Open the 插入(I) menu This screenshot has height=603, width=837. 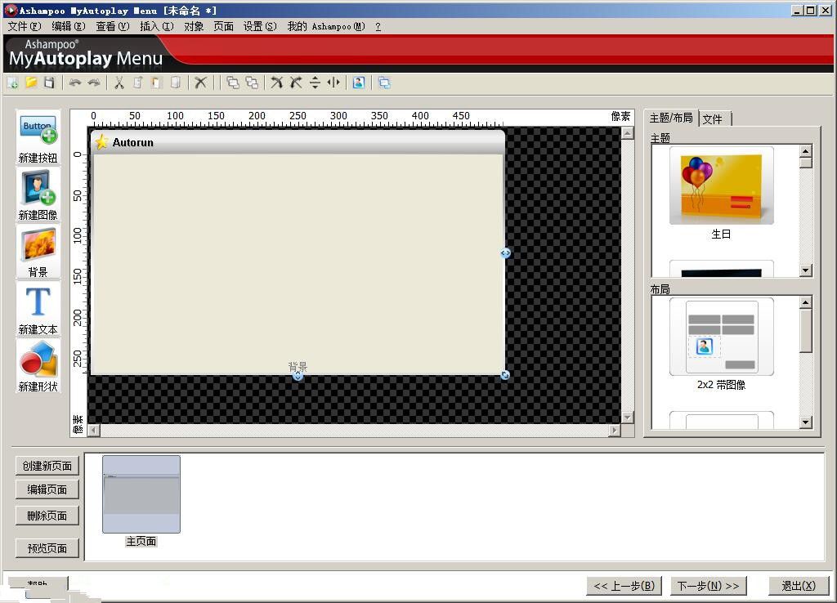pyautogui.click(x=156, y=26)
